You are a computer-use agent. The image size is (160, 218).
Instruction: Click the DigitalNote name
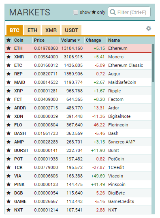pyautogui.click(x=119, y=116)
